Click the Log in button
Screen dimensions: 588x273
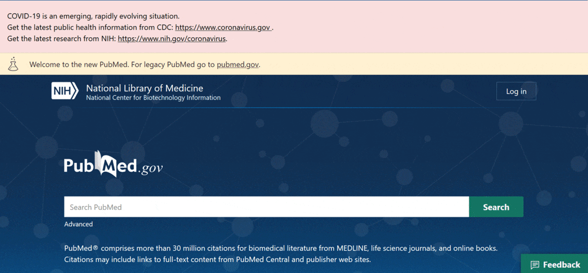tap(516, 91)
